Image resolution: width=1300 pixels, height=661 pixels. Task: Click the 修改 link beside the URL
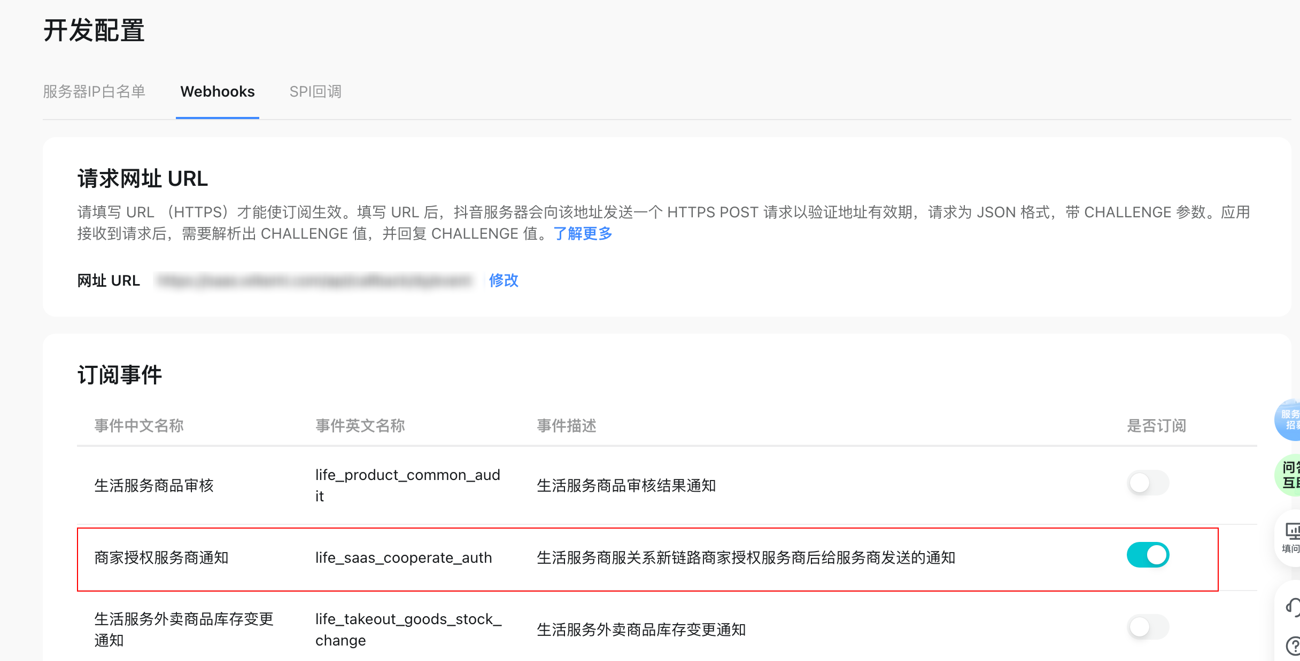pyautogui.click(x=503, y=280)
